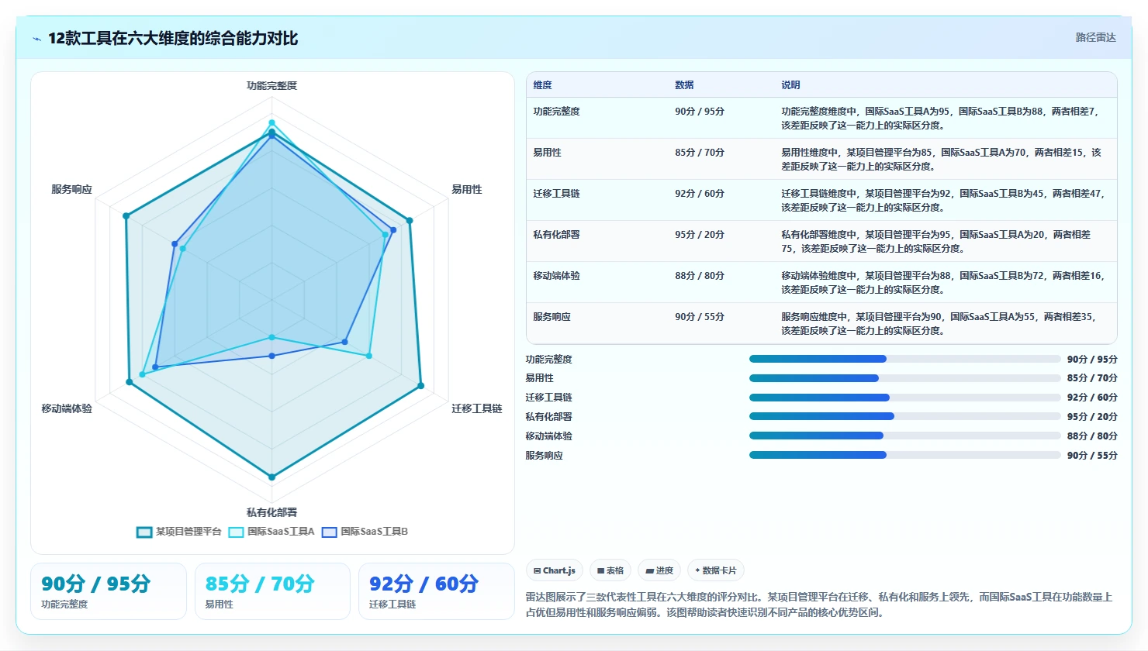Click the 95分 / 20分 value beside the progress bars

[x=1092, y=417]
